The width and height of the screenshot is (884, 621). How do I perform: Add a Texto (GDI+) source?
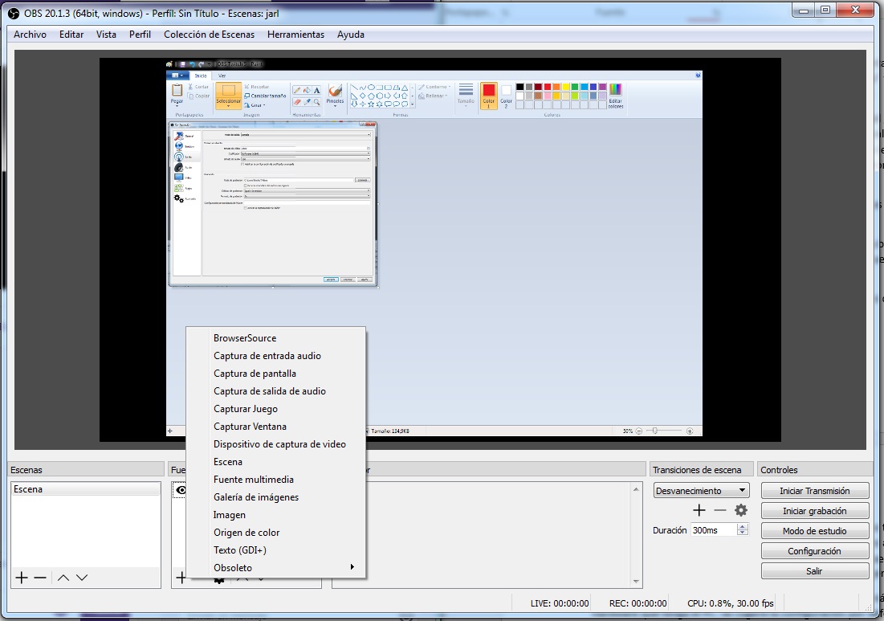tap(276, 550)
